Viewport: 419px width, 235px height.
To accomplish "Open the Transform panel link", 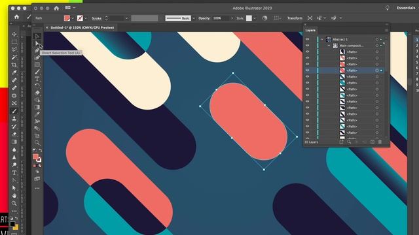I will (x=295, y=18).
